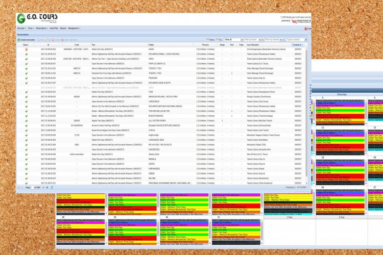The image size is (383, 255).
Task: Select the JILL SUTTER NORIS holder row
Action: tap(161, 121)
